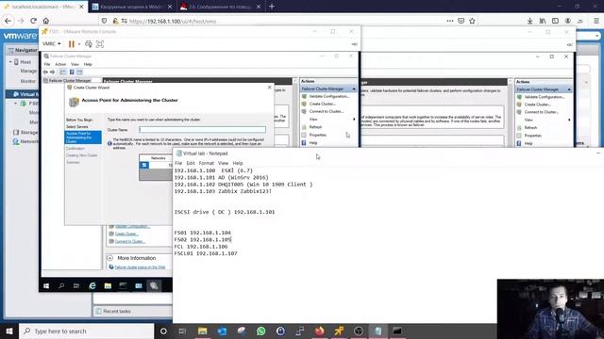Viewport: 604px width, 339px height.
Task: Click the Windows Start button on host taskbar
Action: pyautogui.click(x=9, y=331)
